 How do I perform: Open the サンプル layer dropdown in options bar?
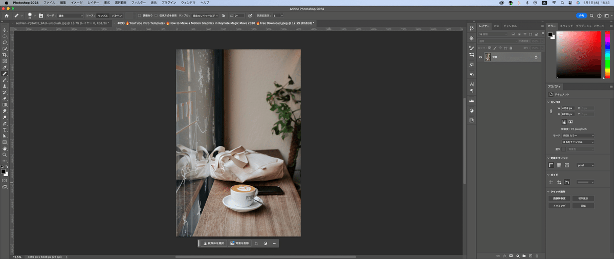click(x=205, y=16)
